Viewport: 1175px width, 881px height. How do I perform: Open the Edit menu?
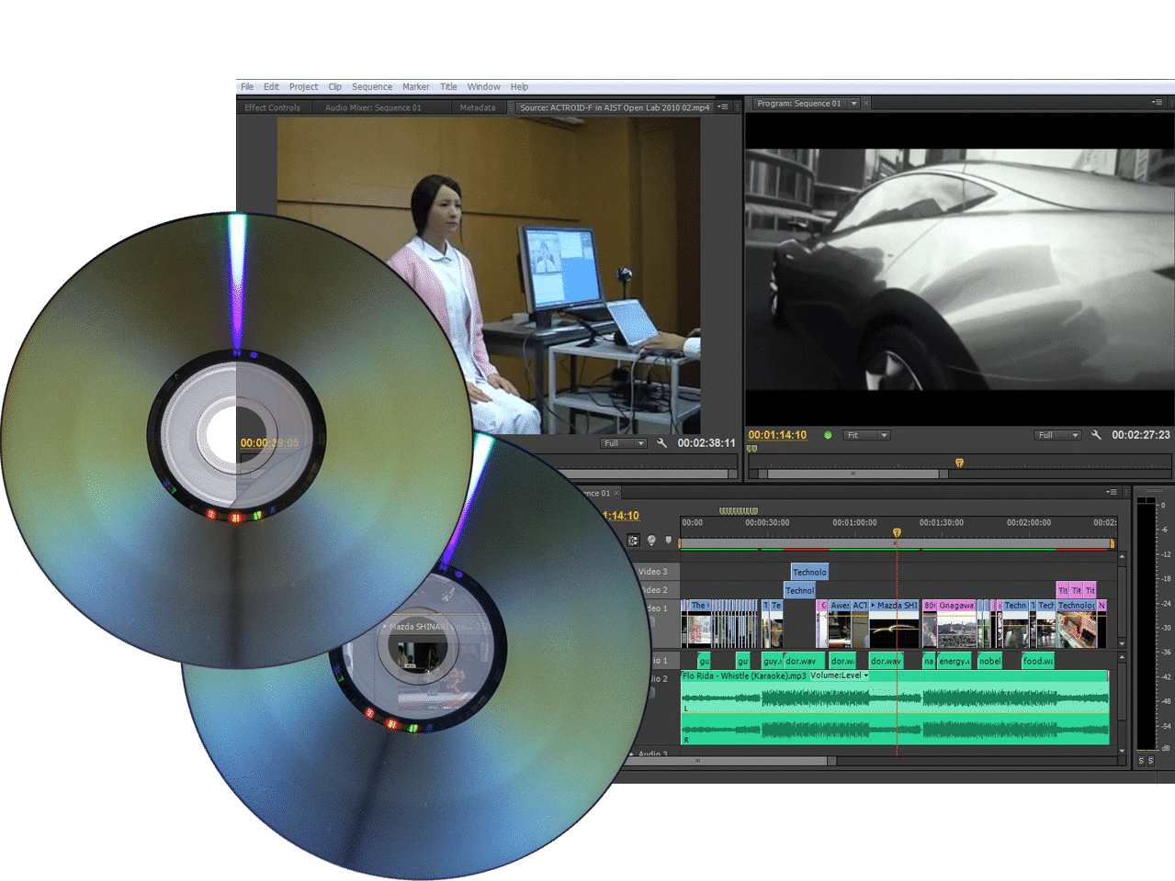271,87
